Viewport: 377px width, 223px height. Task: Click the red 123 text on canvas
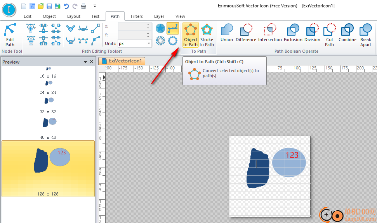tap(292, 155)
